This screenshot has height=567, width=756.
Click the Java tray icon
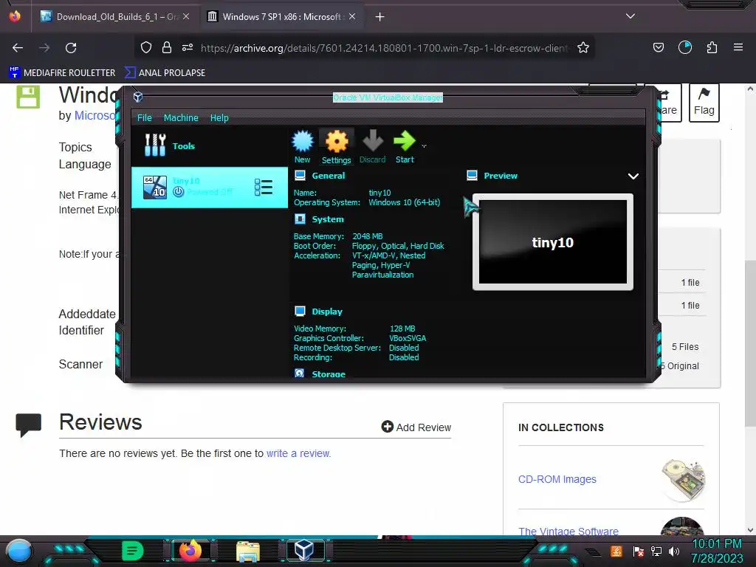616,551
